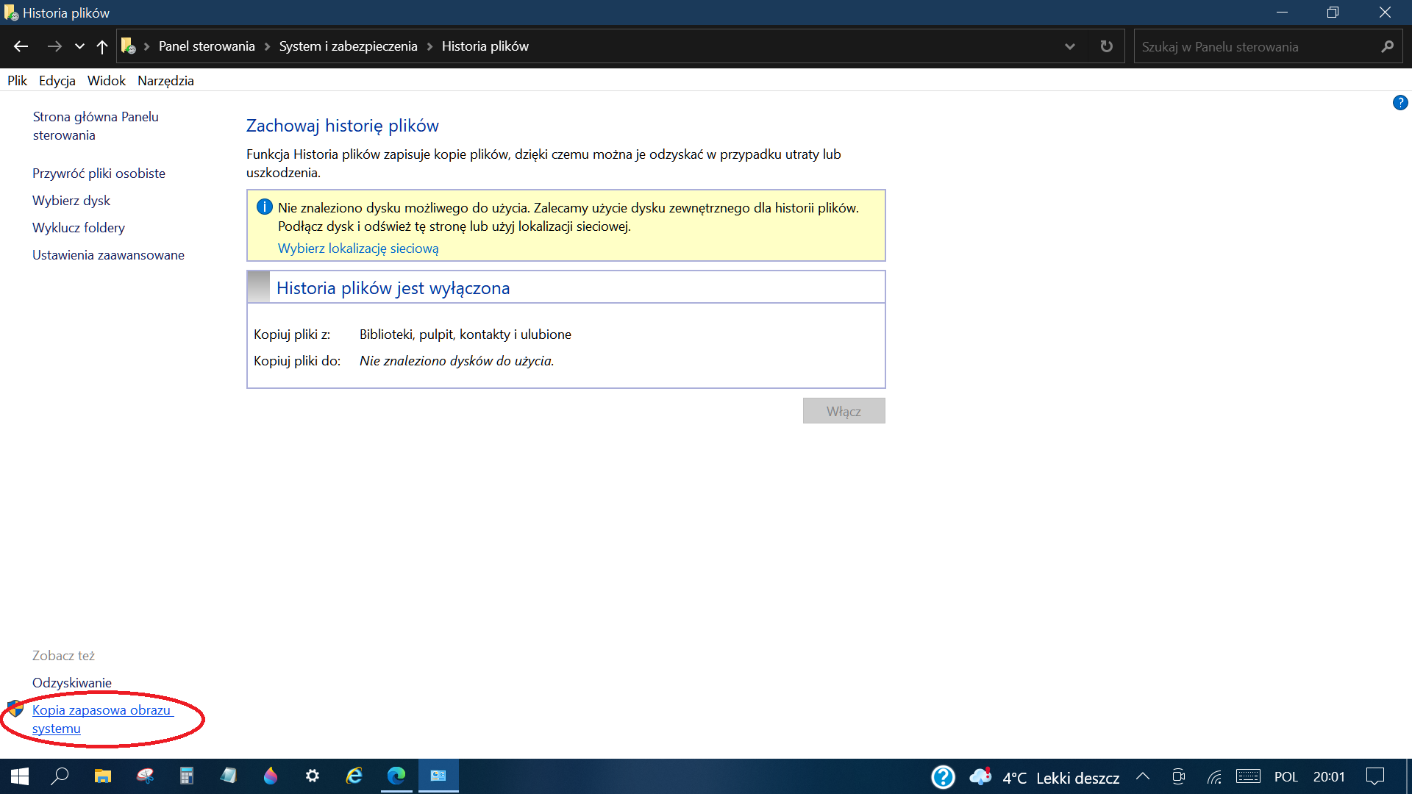Open Wybierz lokalizację sieciową link
Screen dimensions: 1412x794
(x=358, y=248)
